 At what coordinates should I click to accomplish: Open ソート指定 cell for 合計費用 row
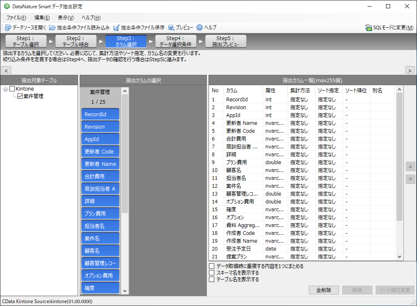pos(329,139)
